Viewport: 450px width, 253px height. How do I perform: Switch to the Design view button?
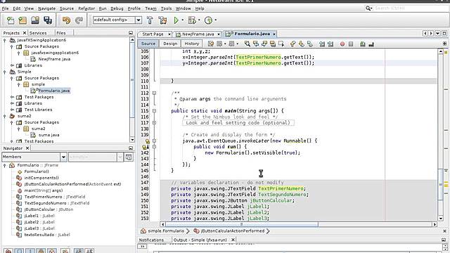click(170, 44)
